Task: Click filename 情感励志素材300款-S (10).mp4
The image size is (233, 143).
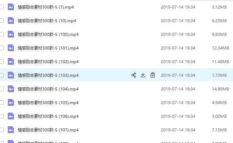Action: click(47, 21)
